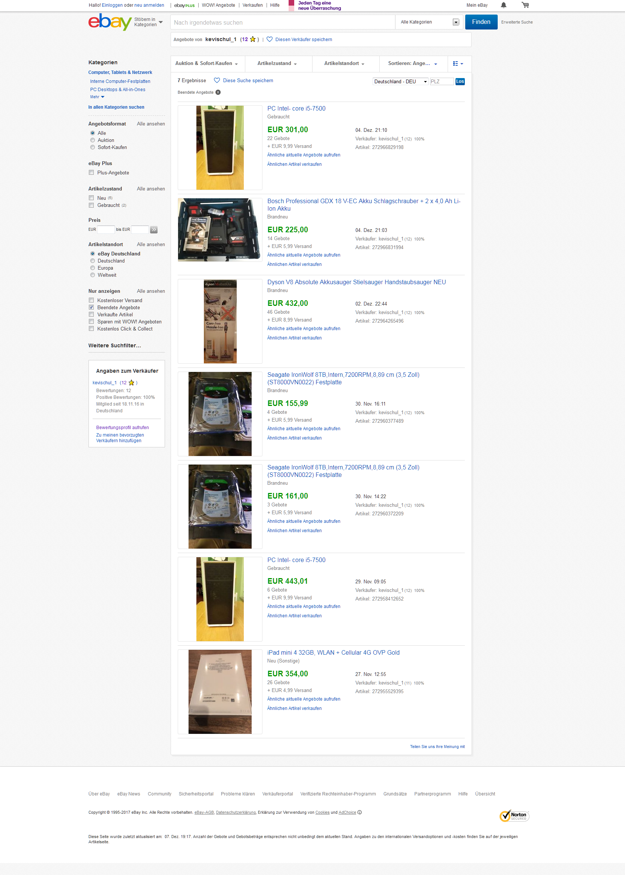
Task: Click heart icon beside Diese Suche speichern
Action: tap(217, 80)
